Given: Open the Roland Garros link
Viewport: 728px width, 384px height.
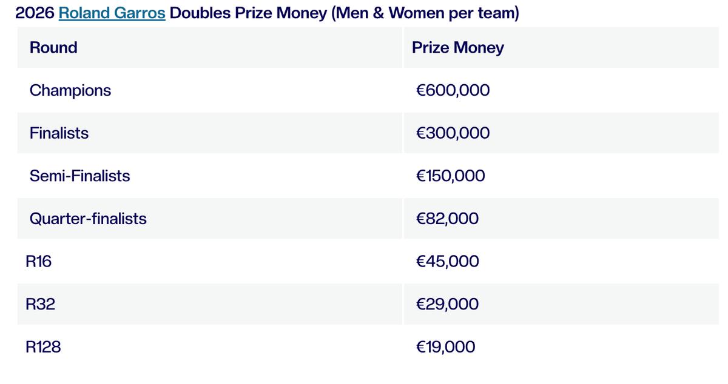Looking at the screenshot, I should [x=112, y=13].
